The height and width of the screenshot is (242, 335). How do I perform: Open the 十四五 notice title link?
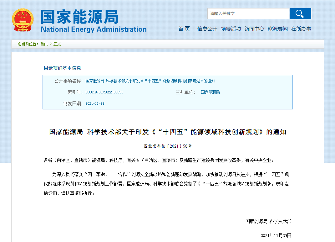(x=151, y=81)
